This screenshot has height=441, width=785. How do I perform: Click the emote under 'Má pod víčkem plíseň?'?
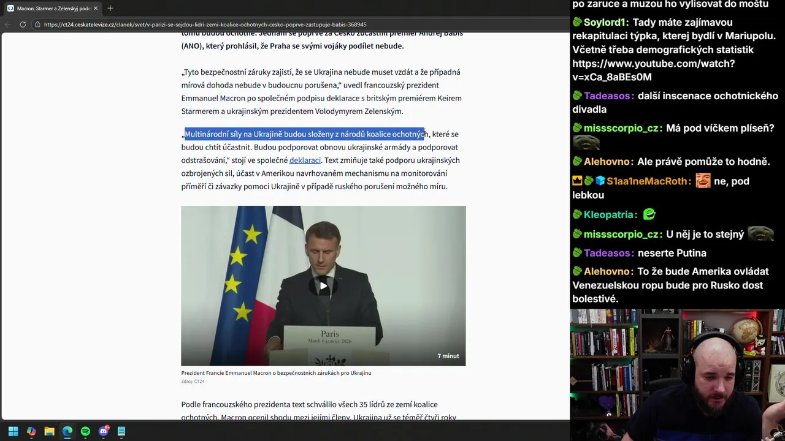click(x=586, y=142)
